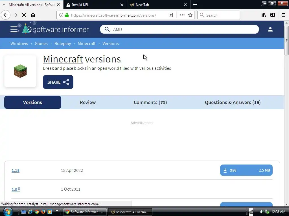289x216 pixels.
Task: Go back with the browser back arrow
Action: coord(6,15)
